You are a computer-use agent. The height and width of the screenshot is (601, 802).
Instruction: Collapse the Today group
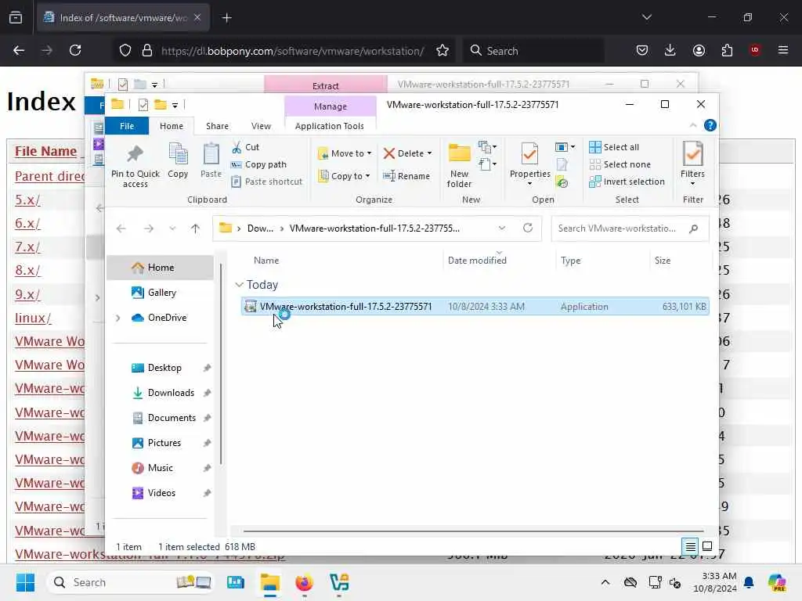point(239,285)
